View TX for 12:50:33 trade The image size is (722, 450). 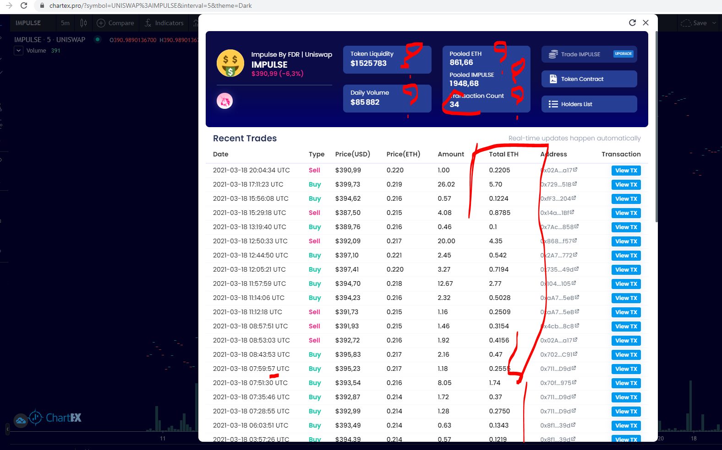coord(626,241)
